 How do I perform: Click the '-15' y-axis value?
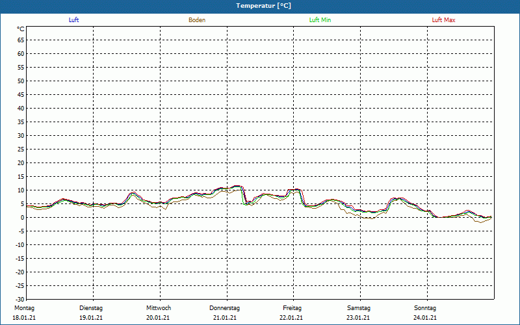coord(20,258)
